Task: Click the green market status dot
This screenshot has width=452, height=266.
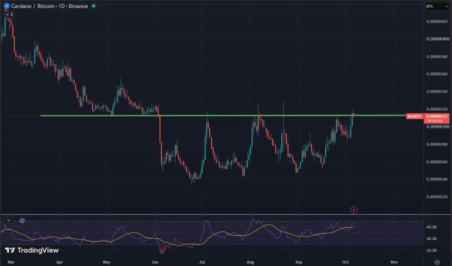Action: (x=94, y=6)
